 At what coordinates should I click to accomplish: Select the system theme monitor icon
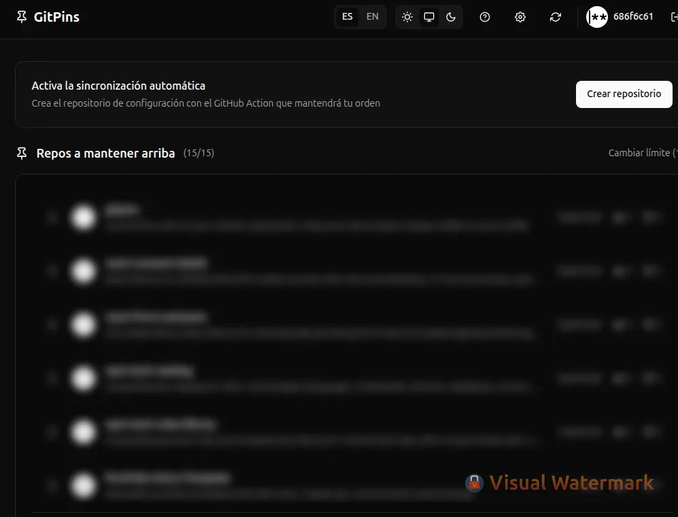point(429,17)
